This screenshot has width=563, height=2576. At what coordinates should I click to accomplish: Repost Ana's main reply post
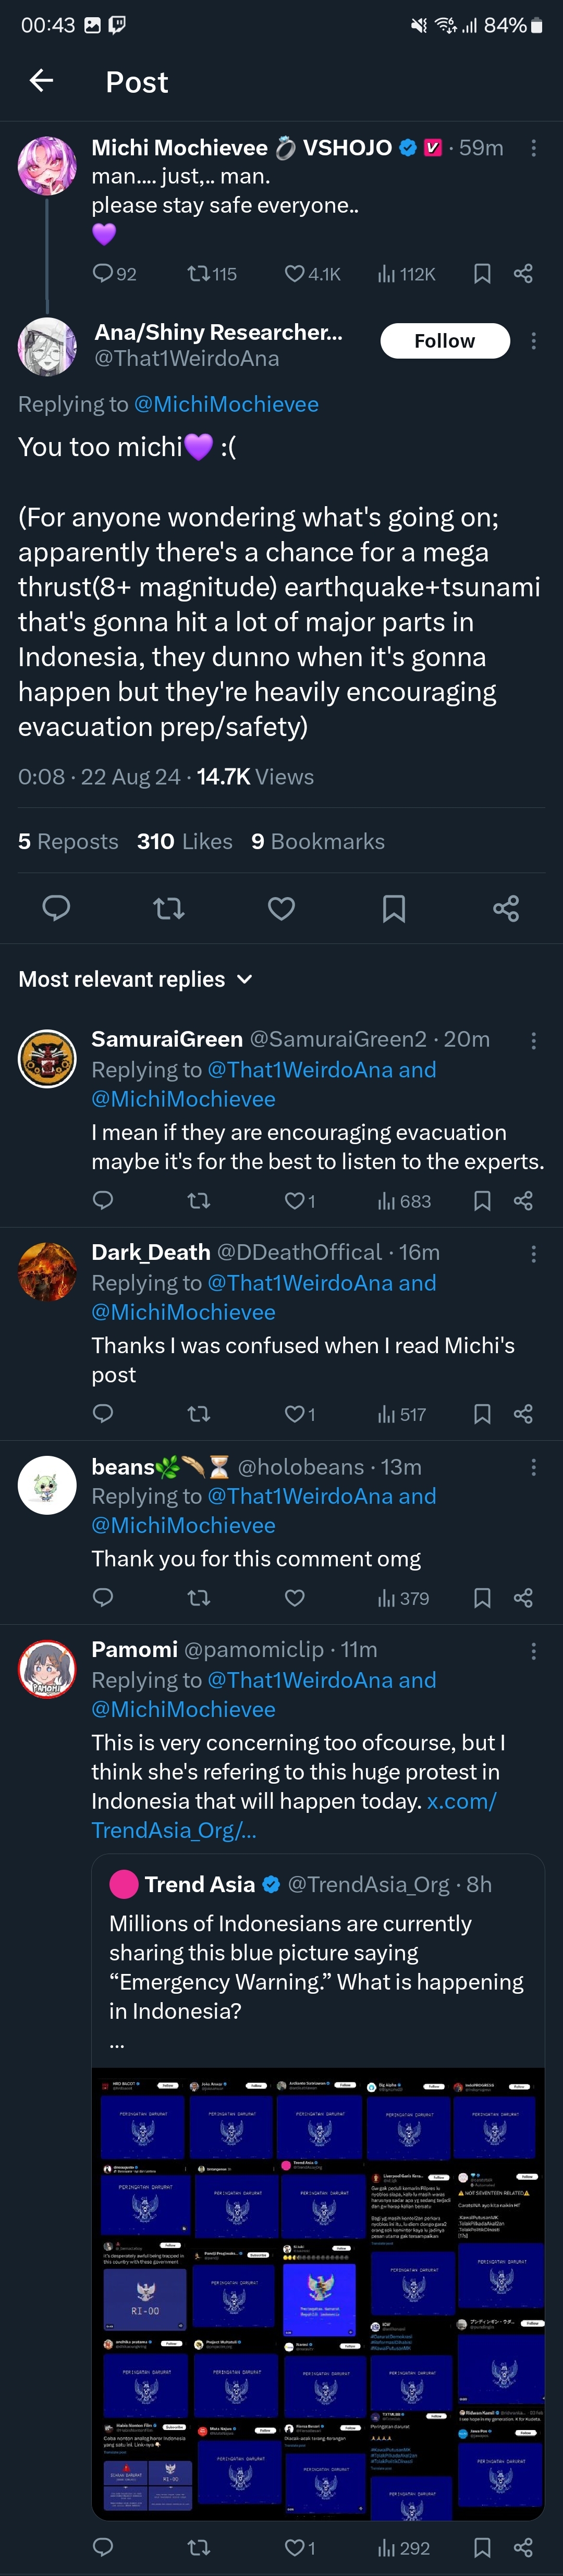point(169,908)
